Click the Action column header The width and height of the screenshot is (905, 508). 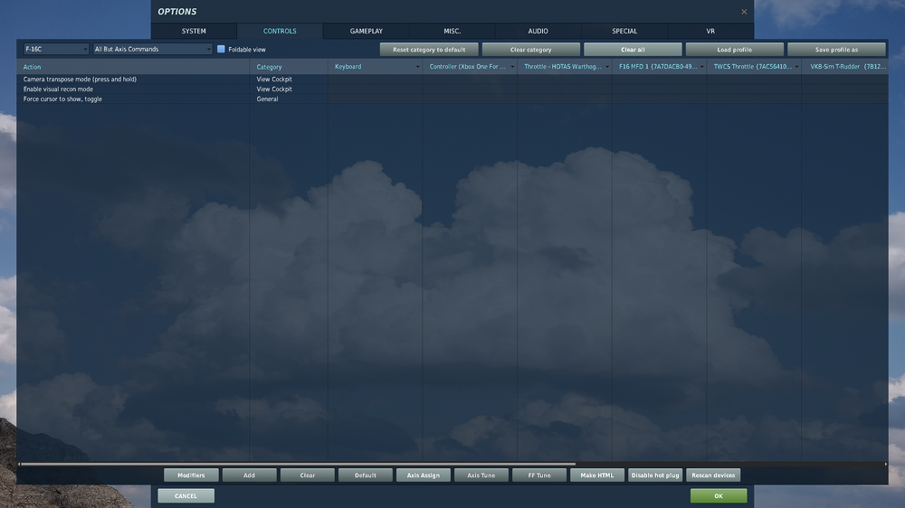click(133, 67)
